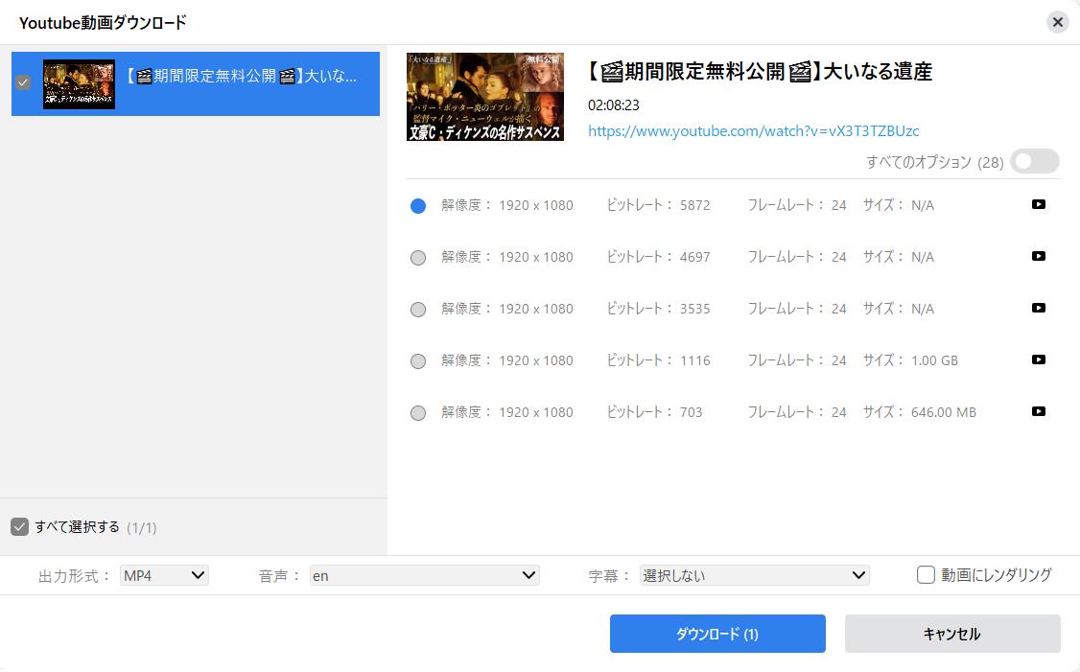Toggle the すべてのオプション switch

pyautogui.click(x=1034, y=162)
